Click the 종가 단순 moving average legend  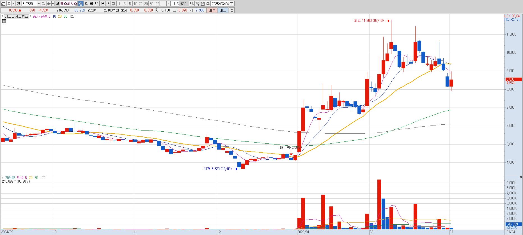(x=40, y=16)
